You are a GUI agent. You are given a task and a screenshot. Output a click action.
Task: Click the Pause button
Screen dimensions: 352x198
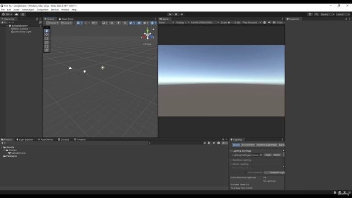click(176, 14)
